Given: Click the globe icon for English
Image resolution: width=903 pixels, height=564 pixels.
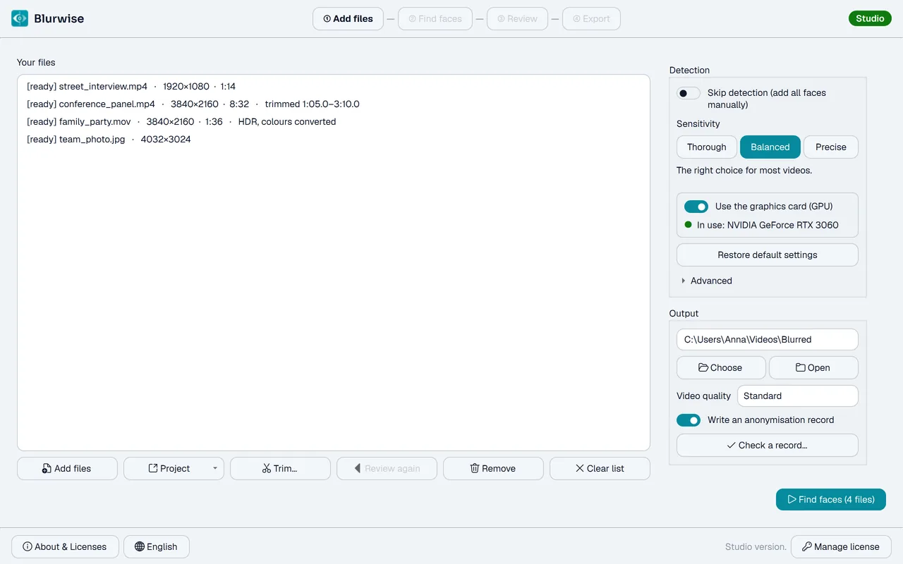Looking at the screenshot, I should click(x=140, y=546).
